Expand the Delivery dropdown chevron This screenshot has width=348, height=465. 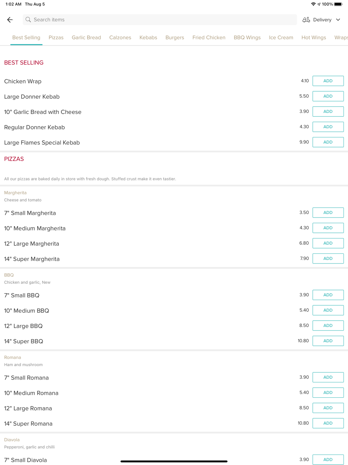338,20
